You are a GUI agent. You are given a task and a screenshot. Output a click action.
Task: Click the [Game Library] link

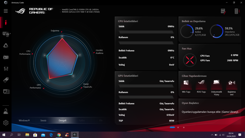point(230,112)
